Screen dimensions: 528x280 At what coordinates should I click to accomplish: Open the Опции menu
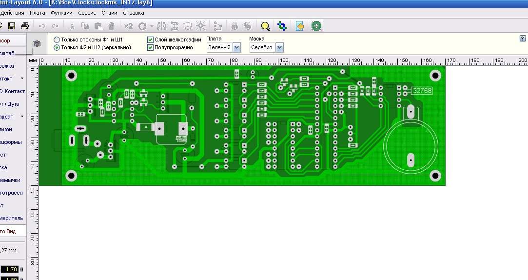[x=109, y=13]
